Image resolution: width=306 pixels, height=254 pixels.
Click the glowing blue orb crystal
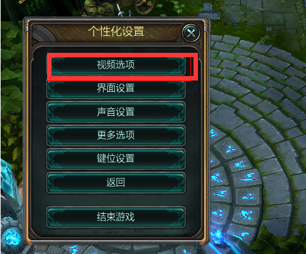(x=11, y=238)
